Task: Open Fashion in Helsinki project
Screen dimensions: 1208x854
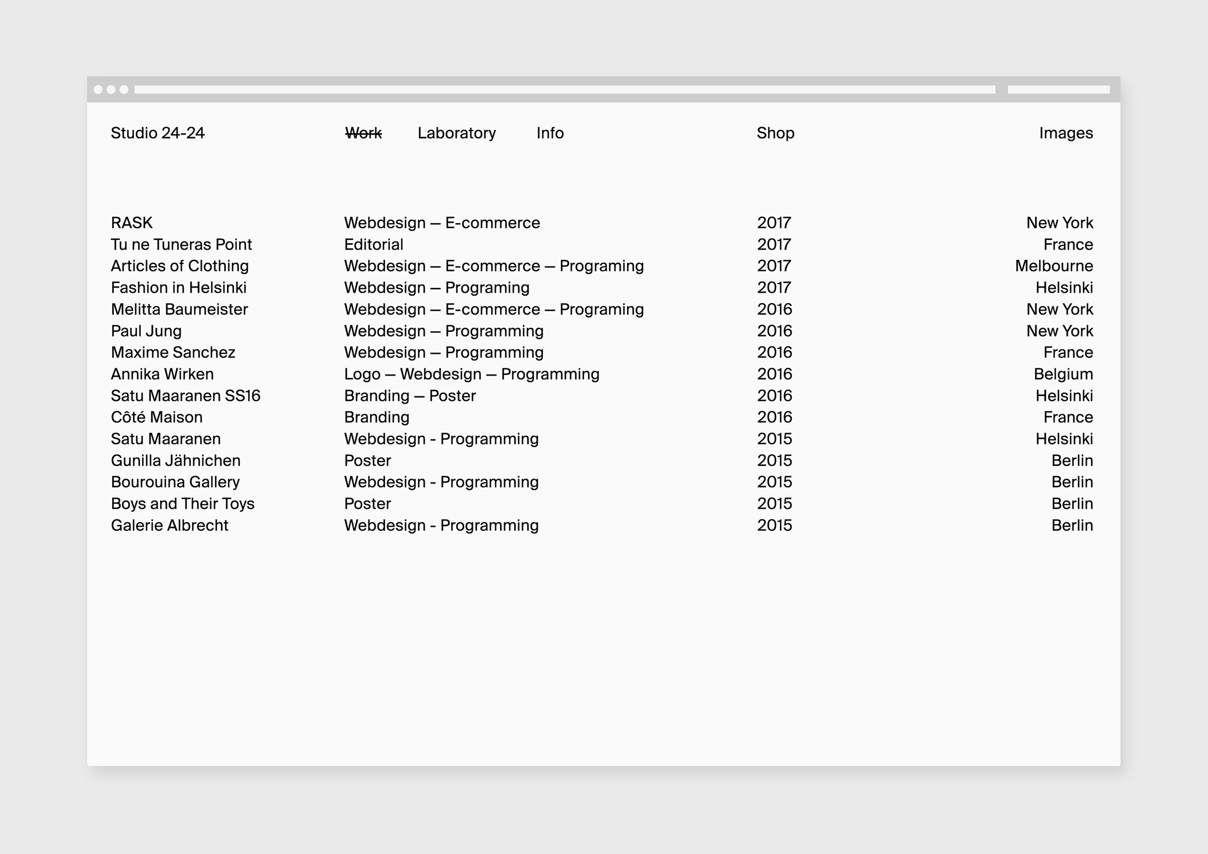Action: pyautogui.click(x=178, y=288)
